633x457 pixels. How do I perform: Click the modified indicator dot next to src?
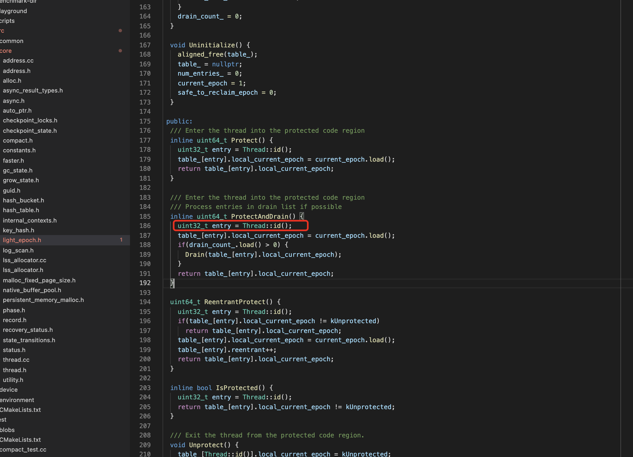(x=120, y=31)
